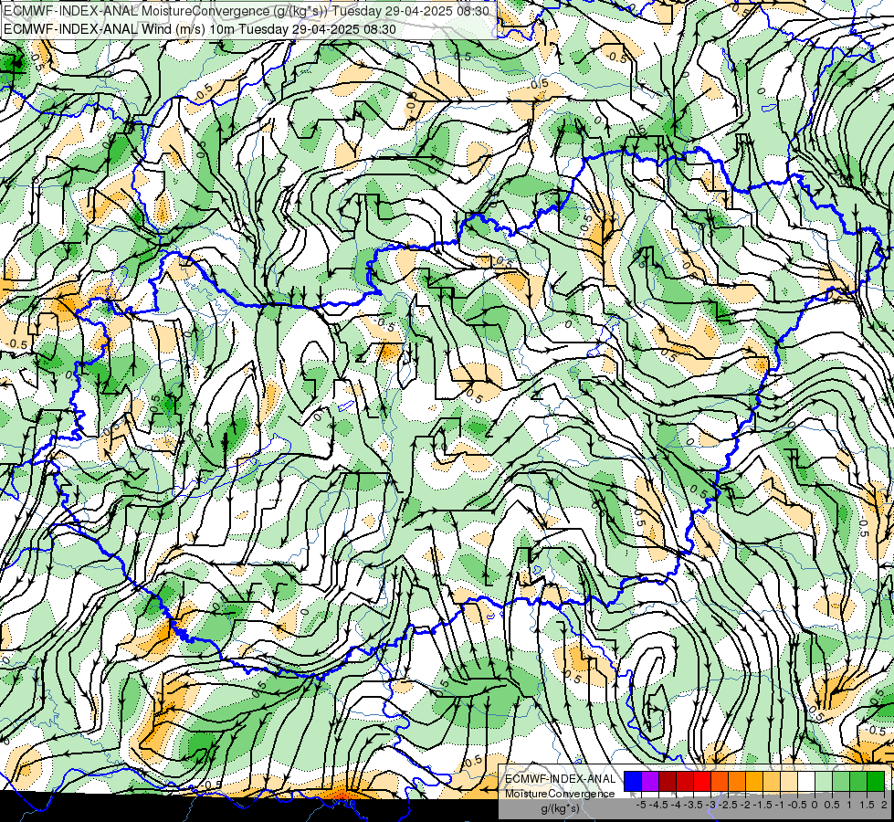This screenshot has width=894, height=822.
Task: Click the -3 tick label on legend scale
Action: tap(710, 805)
